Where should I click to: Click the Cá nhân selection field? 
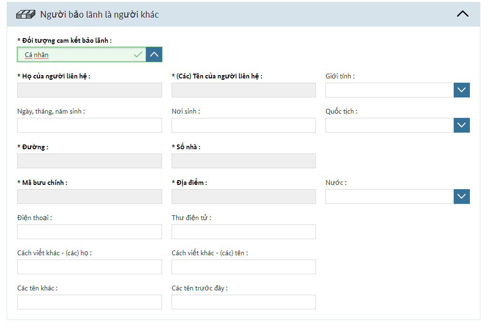coord(81,55)
